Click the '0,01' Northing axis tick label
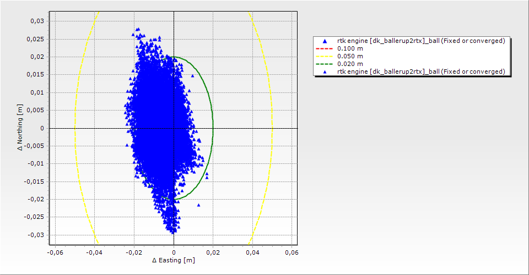The image size is (529, 275). (37, 92)
